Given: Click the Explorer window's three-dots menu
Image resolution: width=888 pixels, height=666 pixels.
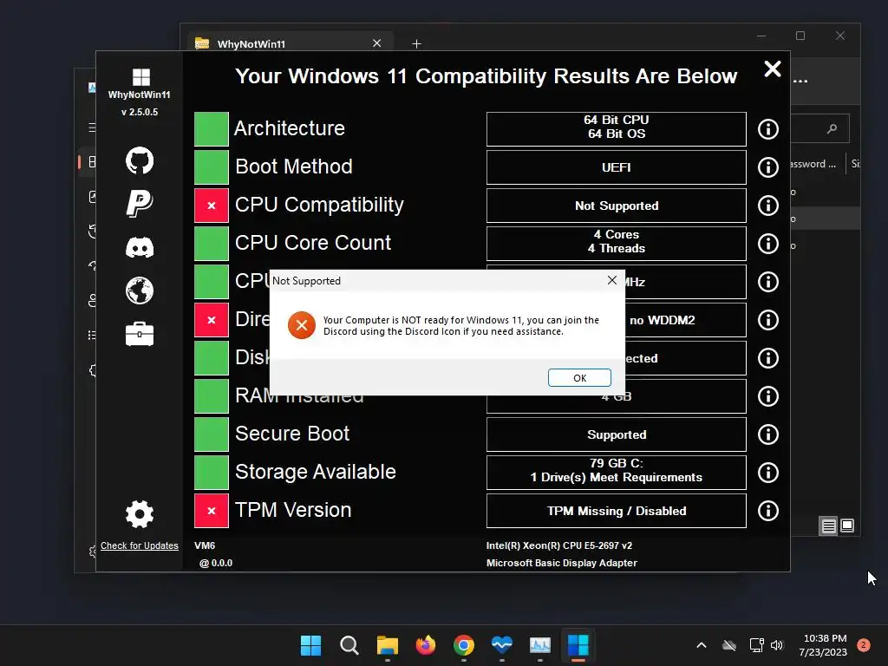Looking at the screenshot, I should pos(800,81).
